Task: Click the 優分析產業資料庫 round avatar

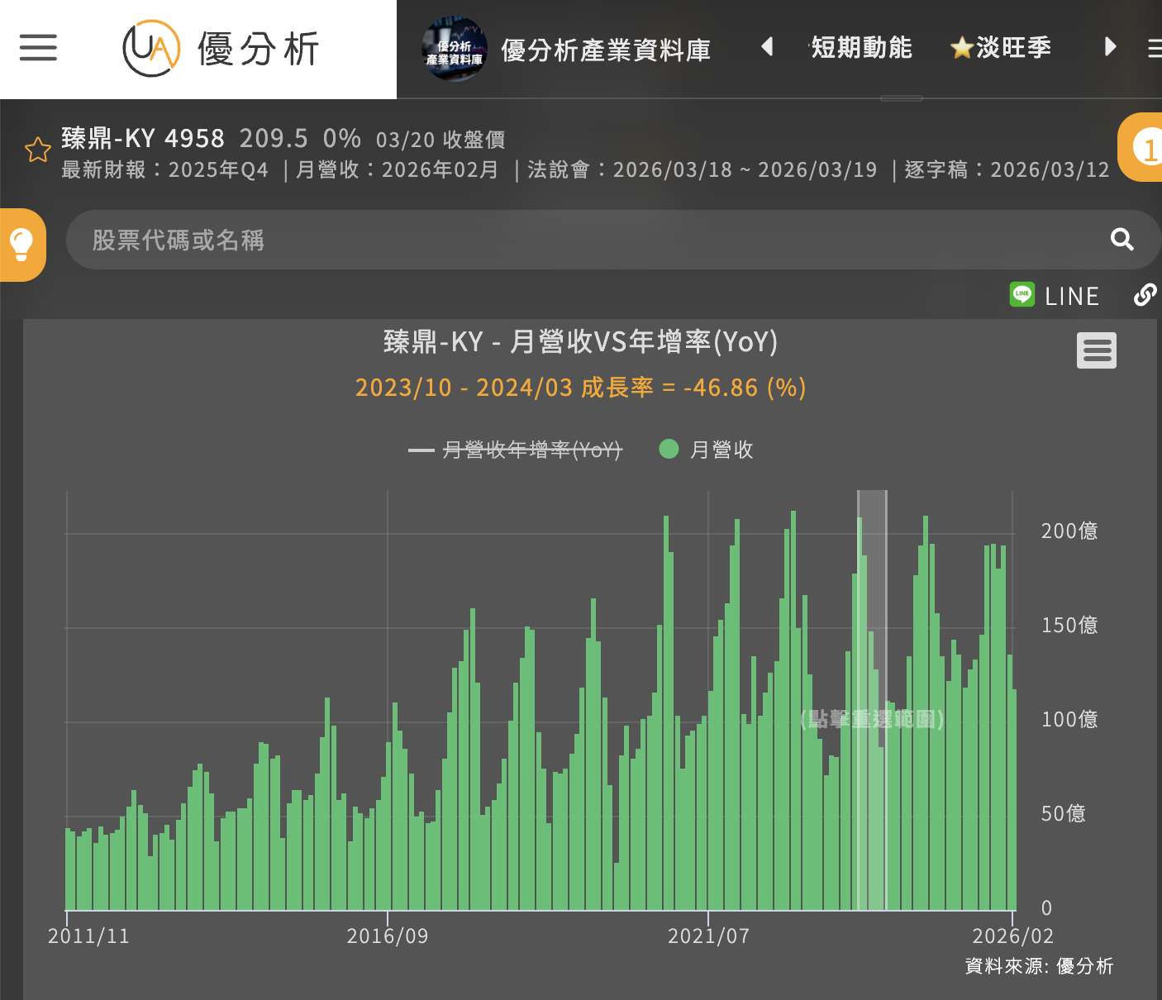Action: click(454, 50)
